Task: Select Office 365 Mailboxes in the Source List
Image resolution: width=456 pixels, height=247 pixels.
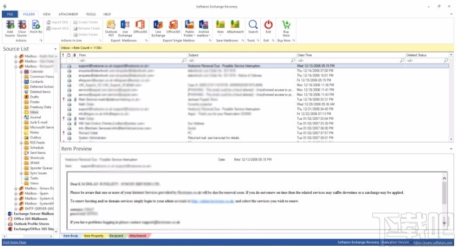Action: tap(30, 219)
